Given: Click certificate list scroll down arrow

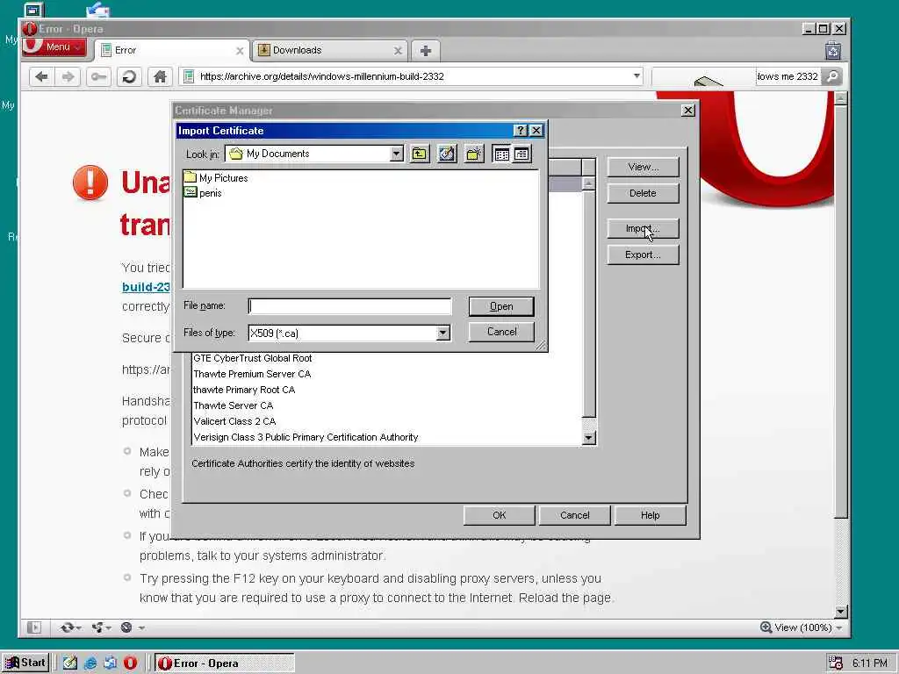Looking at the screenshot, I should coord(588,438).
